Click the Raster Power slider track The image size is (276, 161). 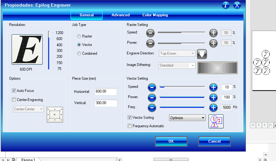[182, 43]
